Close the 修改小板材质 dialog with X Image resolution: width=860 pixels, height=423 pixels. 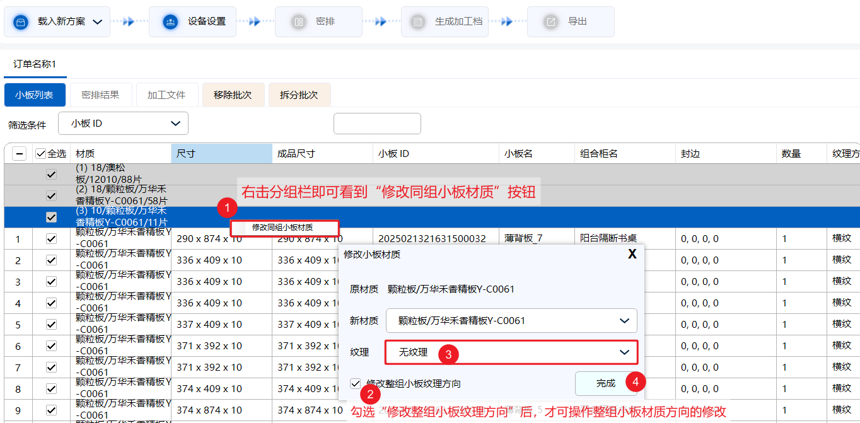click(632, 254)
